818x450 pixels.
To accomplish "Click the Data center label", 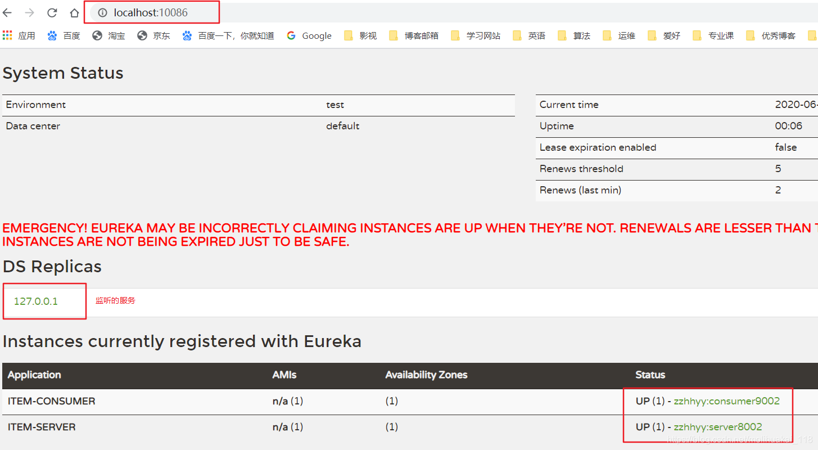I will coord(33,126).
